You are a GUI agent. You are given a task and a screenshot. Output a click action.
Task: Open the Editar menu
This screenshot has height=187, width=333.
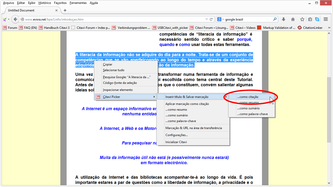point(21,3)
